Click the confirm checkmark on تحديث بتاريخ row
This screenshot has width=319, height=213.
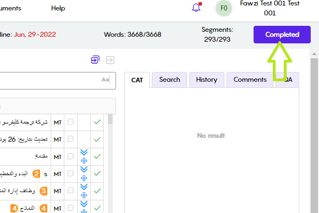(97, 139)
